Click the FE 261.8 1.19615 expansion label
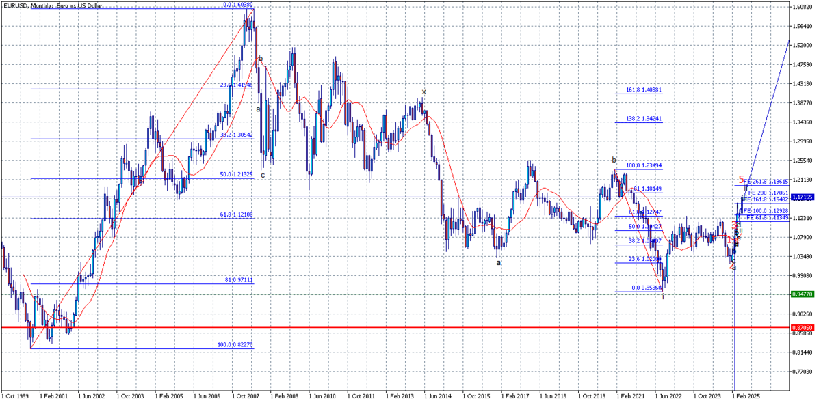The image size is (821, 403). pos(766,182)
